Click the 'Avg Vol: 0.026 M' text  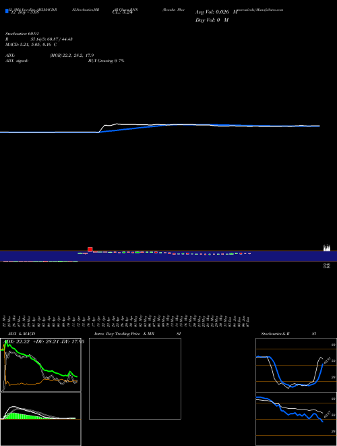click(216, 12)
